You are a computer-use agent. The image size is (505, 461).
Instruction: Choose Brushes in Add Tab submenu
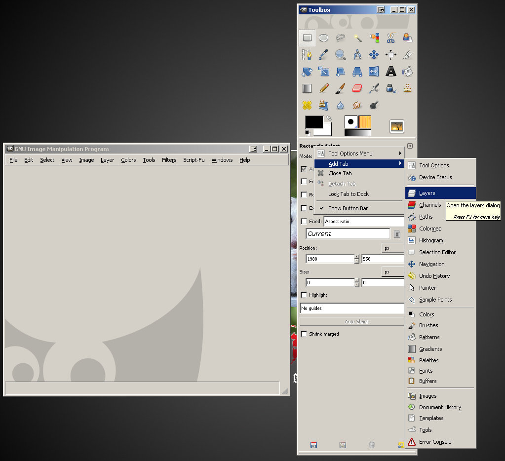[441, 325]
